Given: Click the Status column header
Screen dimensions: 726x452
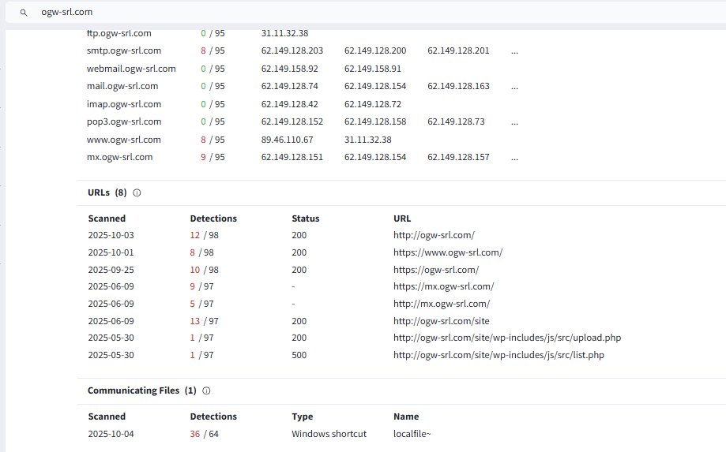Looking at the screenshot, I should [x=306, y=219].
